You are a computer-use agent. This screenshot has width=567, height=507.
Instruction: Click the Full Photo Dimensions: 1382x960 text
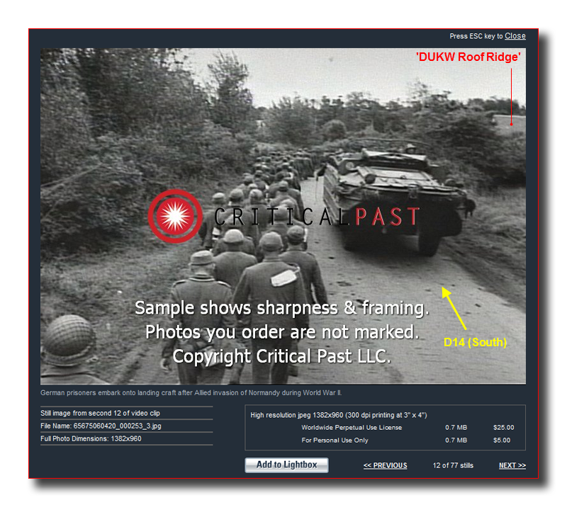pos(91,439)
